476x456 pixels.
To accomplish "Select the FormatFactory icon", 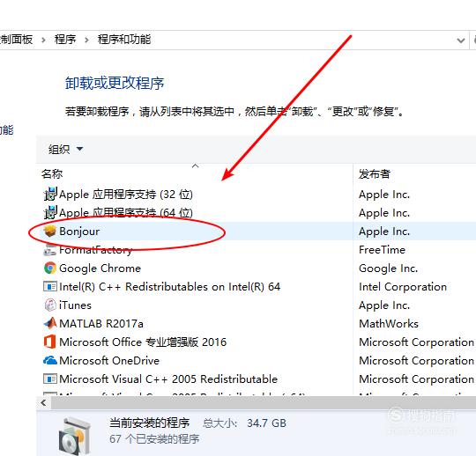I will pyautogui.click(x=49, y=250).
